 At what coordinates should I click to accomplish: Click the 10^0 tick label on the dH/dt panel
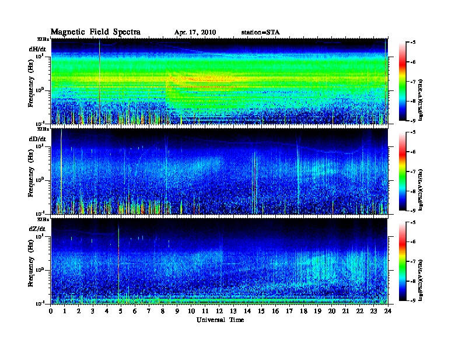[40, 90]
